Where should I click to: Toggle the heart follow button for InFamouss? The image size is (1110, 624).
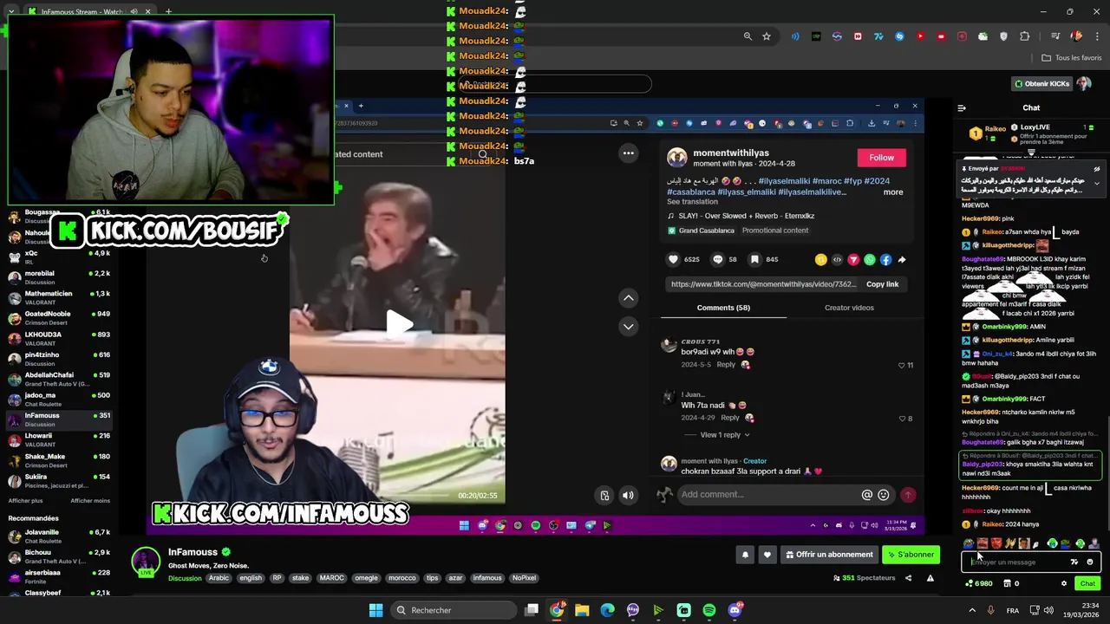[767, 555]
